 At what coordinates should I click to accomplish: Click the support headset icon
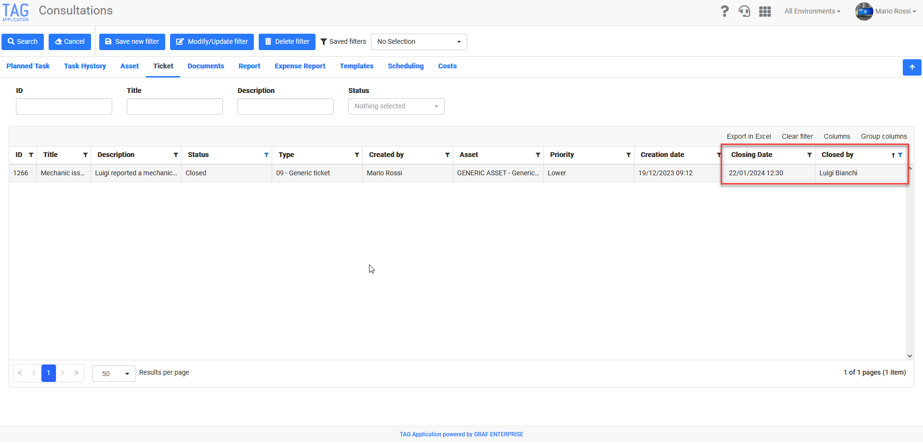(744, 11)
